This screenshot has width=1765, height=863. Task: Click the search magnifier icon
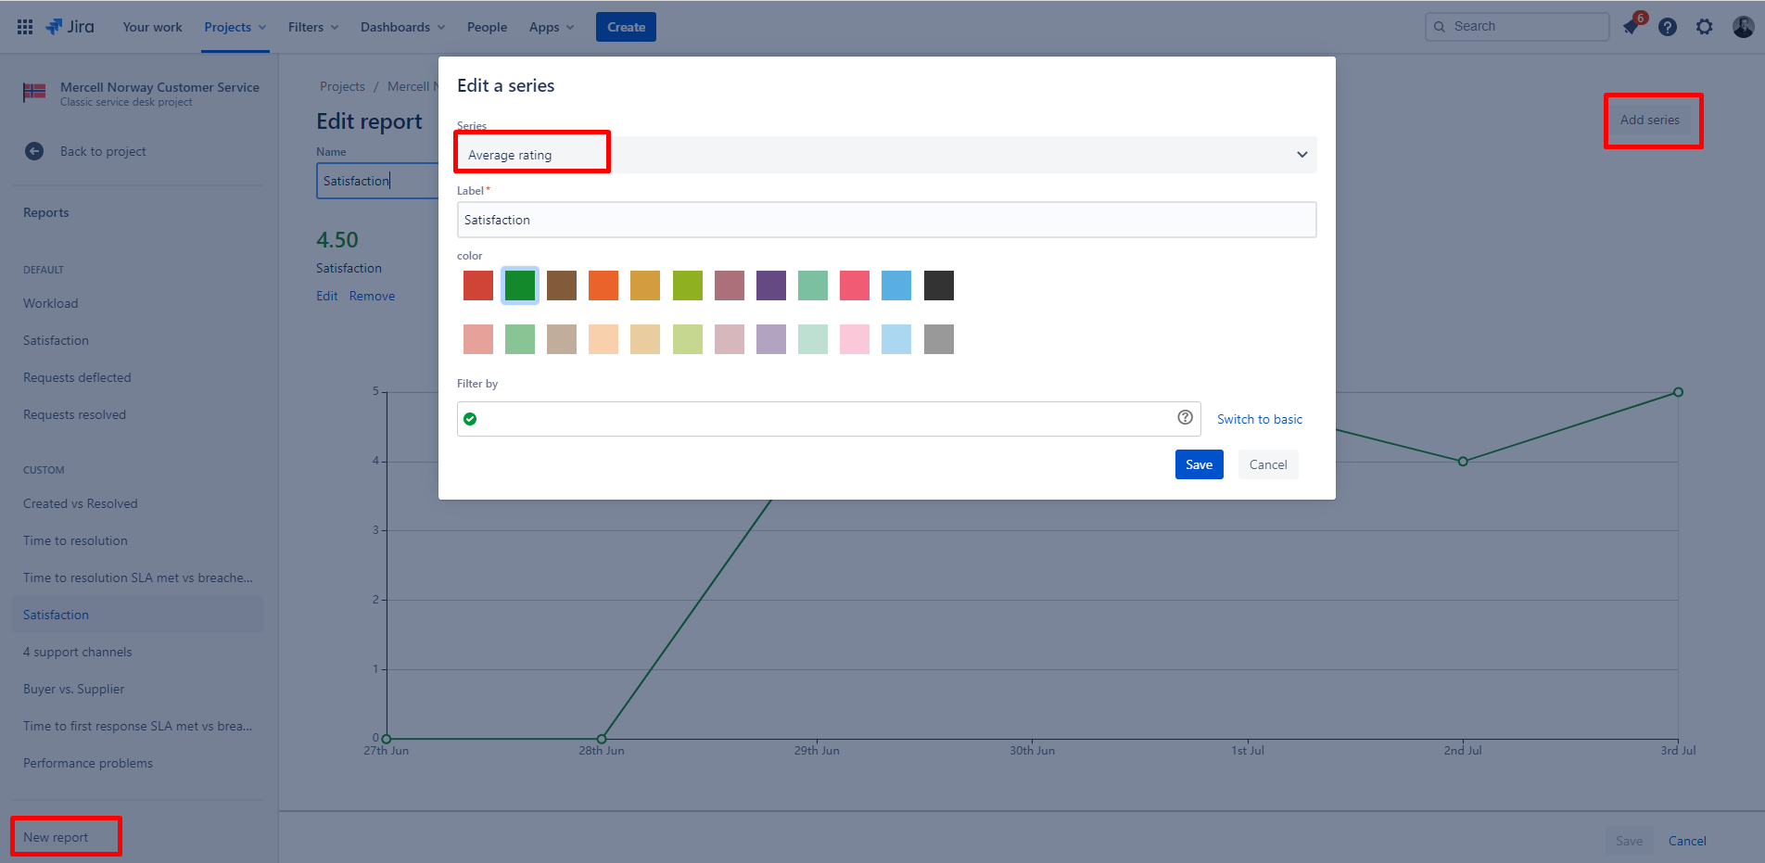(x=1440, y=26)
